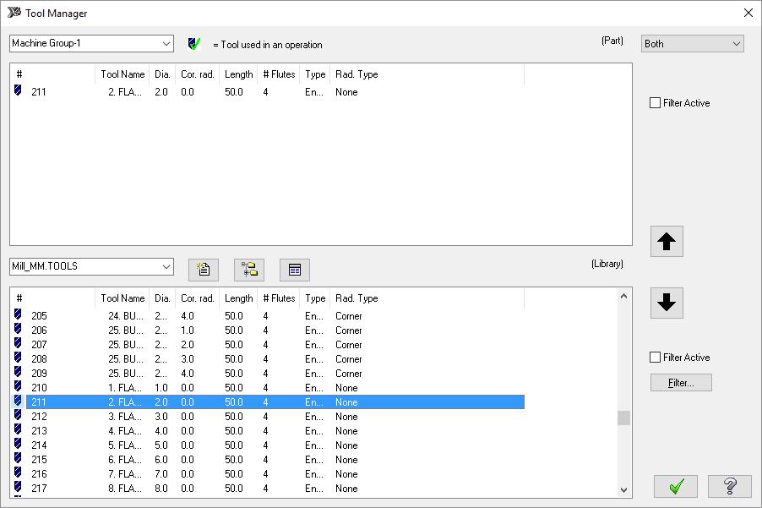This screenshot has width=762, height=508.
Task: Enable the part list Filter Active checkbox
Action: point(655,102)
